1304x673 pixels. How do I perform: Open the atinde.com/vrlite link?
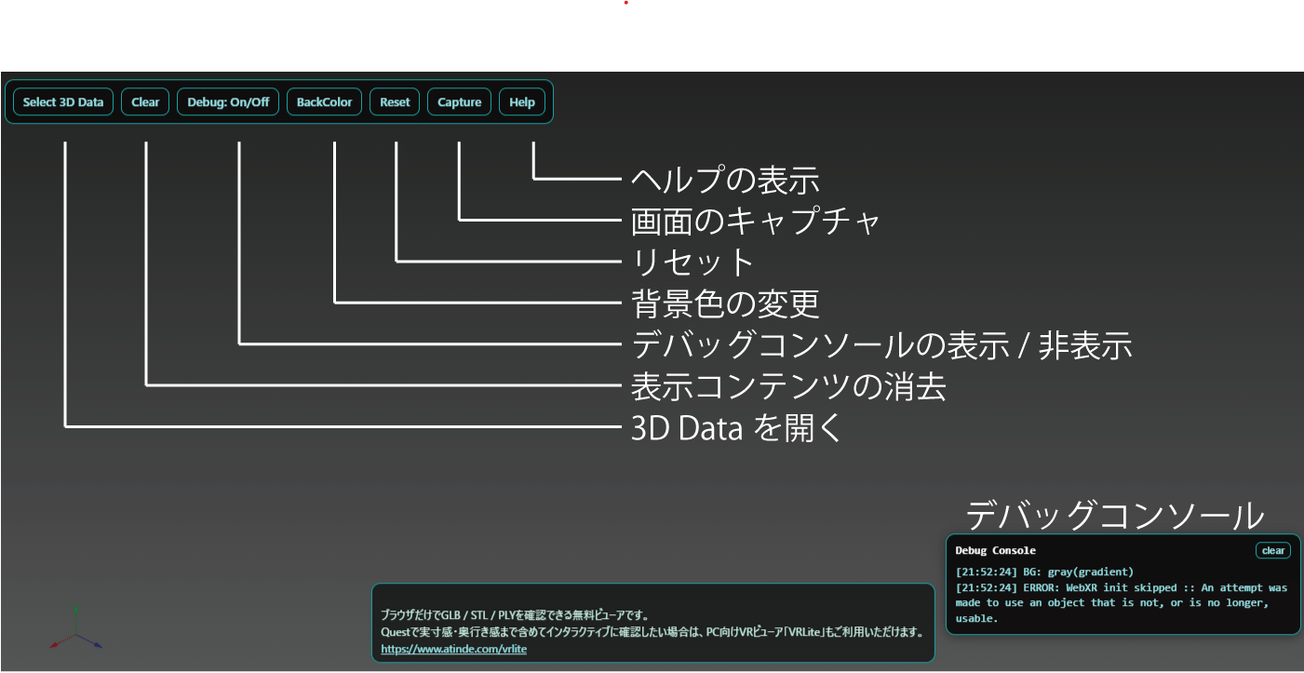click(453, 649)
